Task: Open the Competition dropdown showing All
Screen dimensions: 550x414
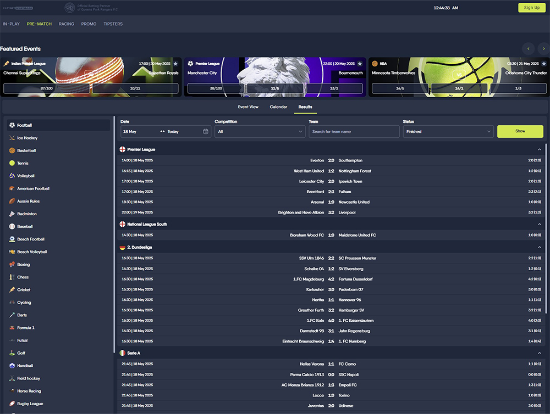Action: [260, 131]
